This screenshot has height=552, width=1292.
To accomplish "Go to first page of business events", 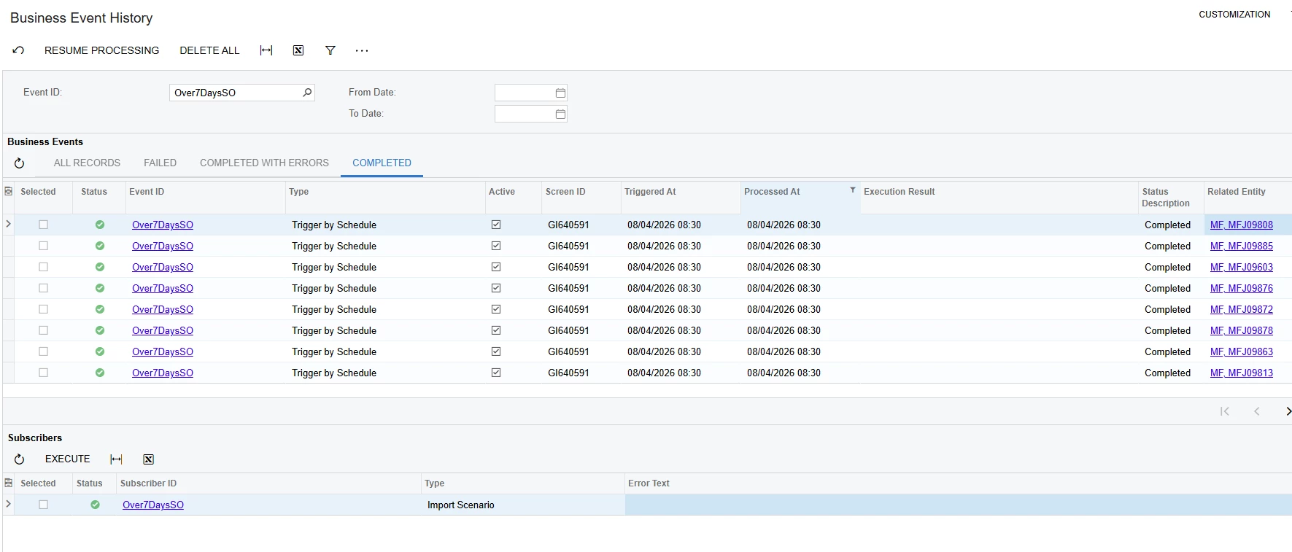I will coord(1225,411).
